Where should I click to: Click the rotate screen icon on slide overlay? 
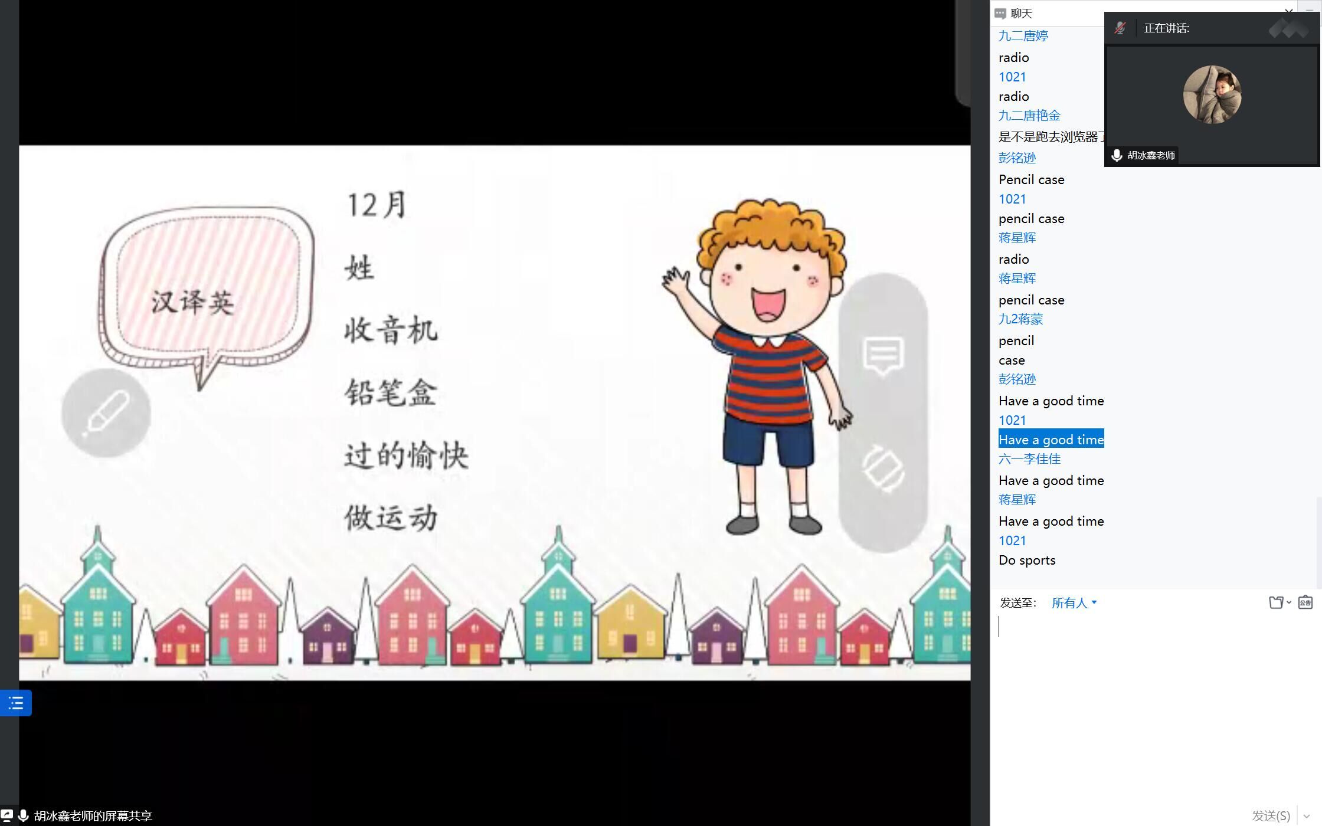coord(883,469)
